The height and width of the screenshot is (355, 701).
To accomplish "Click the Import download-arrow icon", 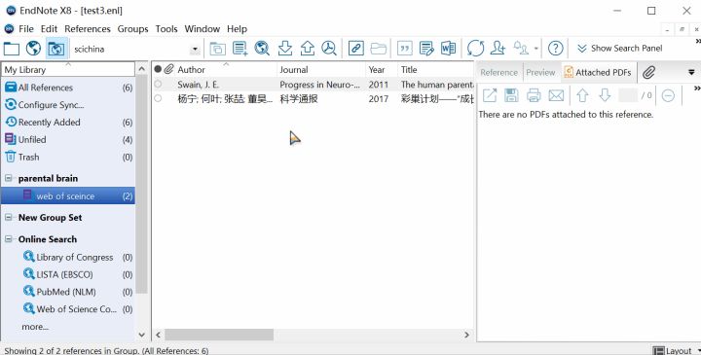I will click(284, 49).
